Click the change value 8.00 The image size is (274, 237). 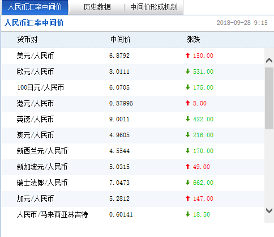click(x=200, y=103)
